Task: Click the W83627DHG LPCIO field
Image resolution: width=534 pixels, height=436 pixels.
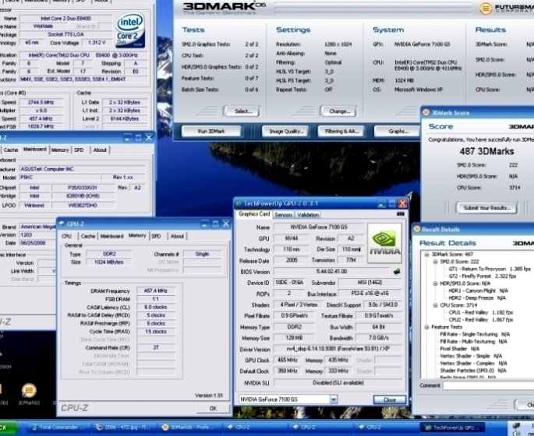Action: tap(83, 206)
